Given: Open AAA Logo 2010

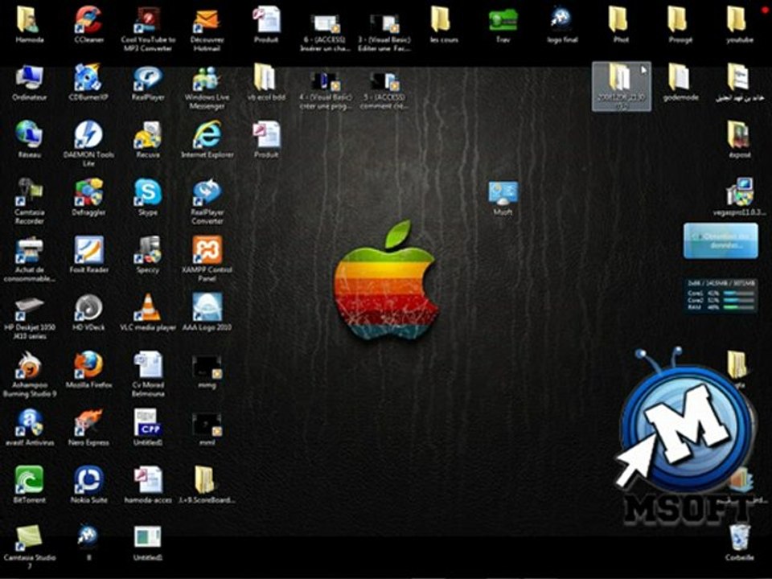Looking at the screenshot, I should 207,312.
